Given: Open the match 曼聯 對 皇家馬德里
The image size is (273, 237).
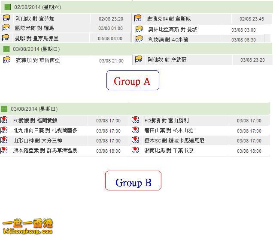Looking at the screenshot, I should tap(37, 38).
